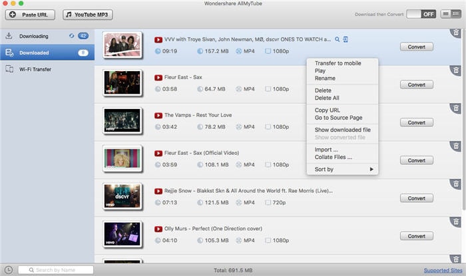Open the Supported Sites link
This screenshot has height=276, width=466.
point(443,271)
